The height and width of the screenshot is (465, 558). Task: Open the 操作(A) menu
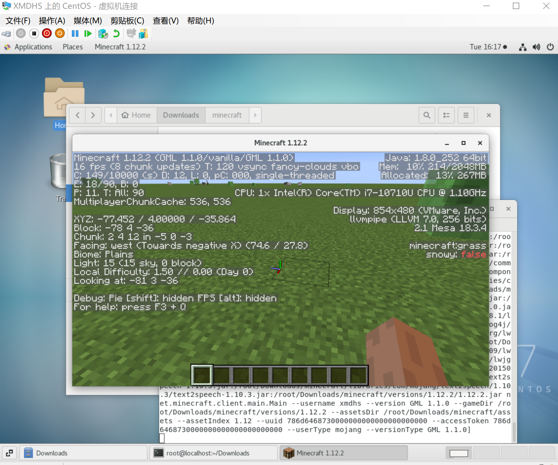tap(52, 21)
